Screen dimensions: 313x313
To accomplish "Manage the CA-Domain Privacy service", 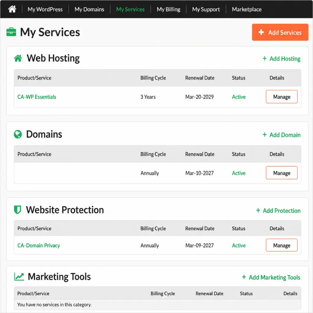I will tap(282, 245).
